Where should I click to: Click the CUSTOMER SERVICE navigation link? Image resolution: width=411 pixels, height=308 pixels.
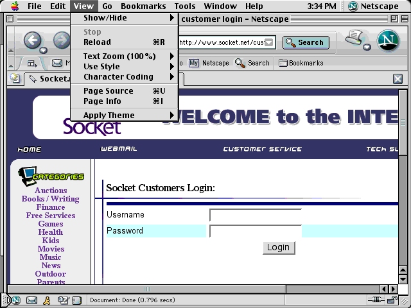(263, 149)
